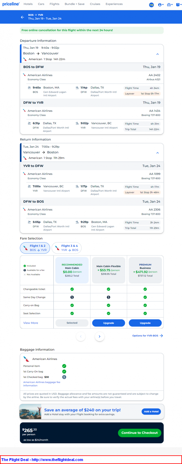Select the Recommended Main Cabin fare card
Viewport: 182px width, 464px height.
coord(72,270)
